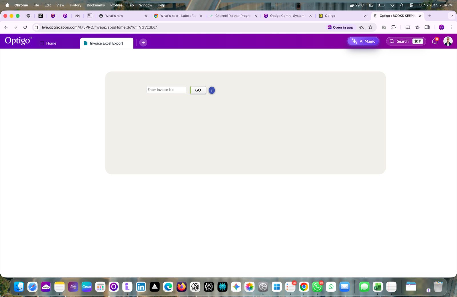Image resolution: width=457 pixels, height=297 pixels.
Task: Click the Ai Magic button
Action: click(x=363, y=41)
